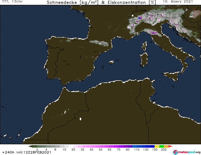Screen dimensions: 201x155
Task: Click the 'Init:12Z28FEB2021' text
Action: [34, 152]
